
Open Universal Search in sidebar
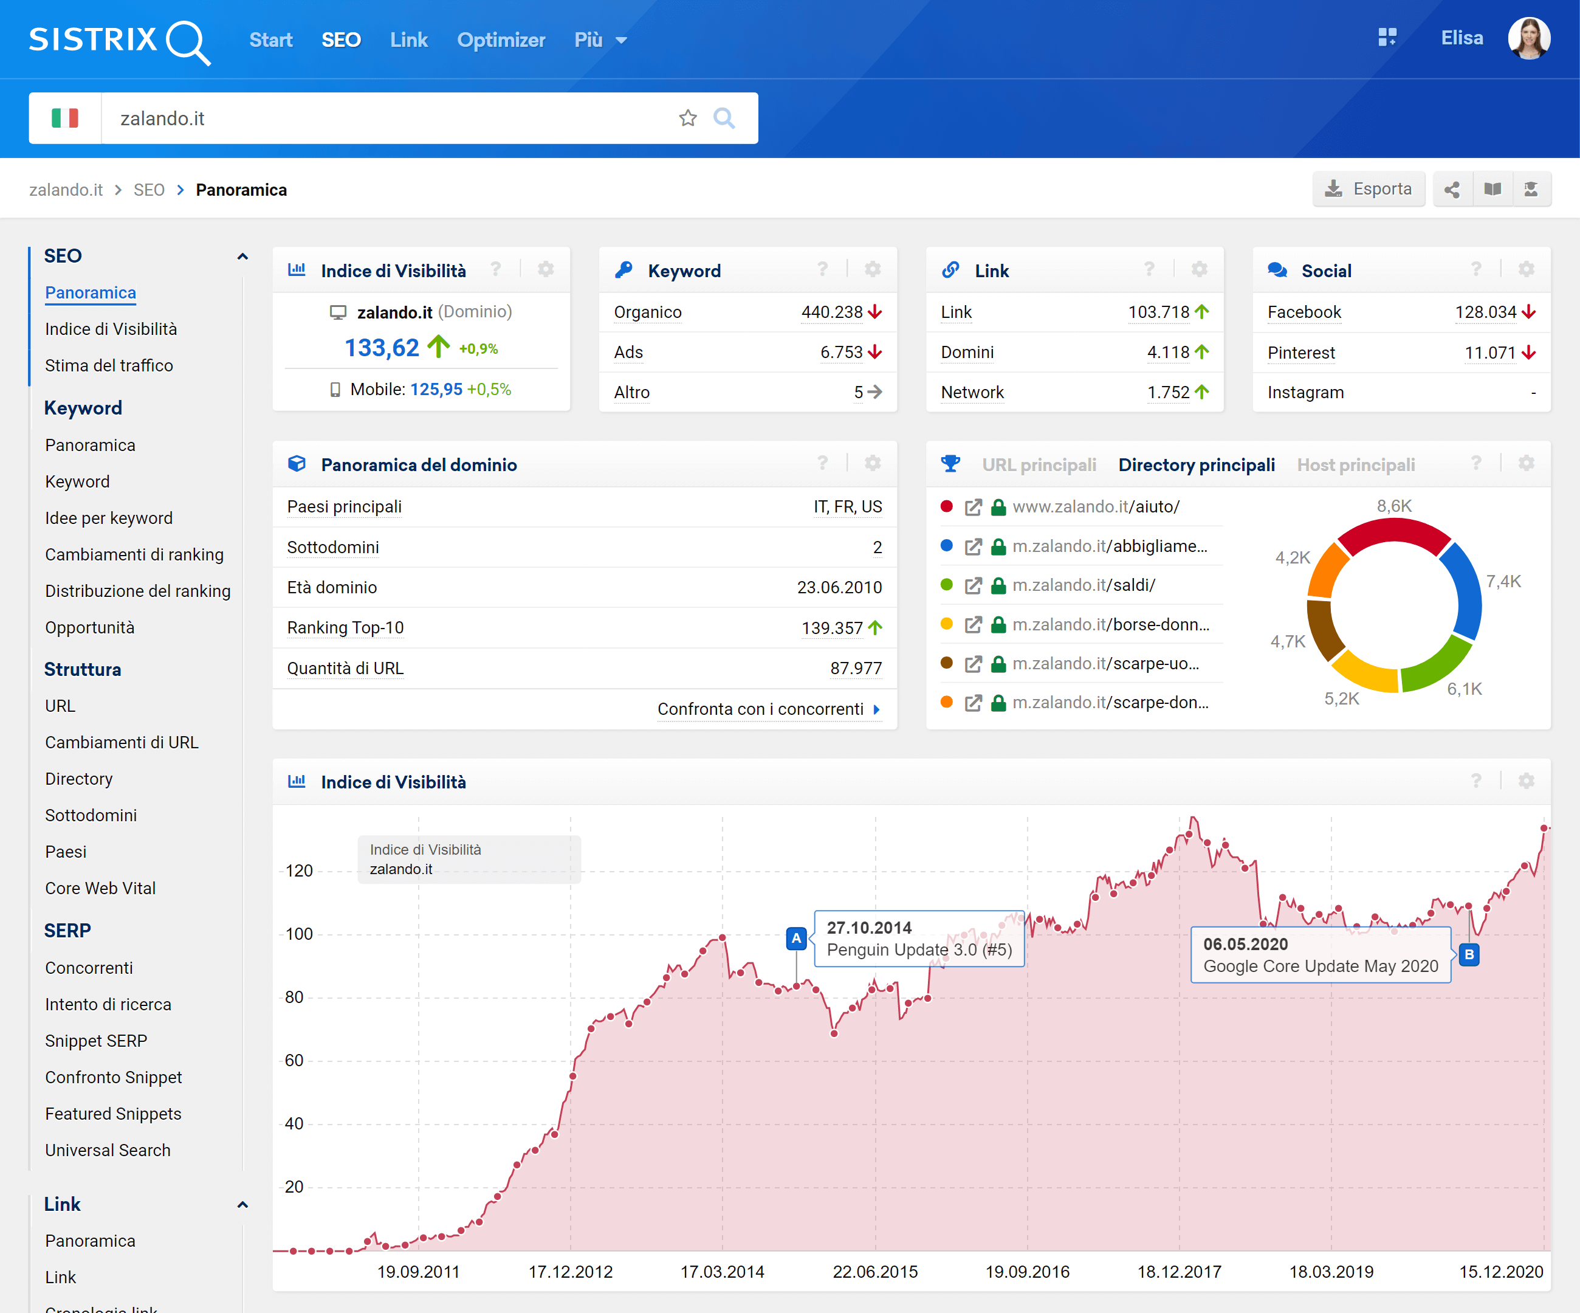tap(108, 1151)
